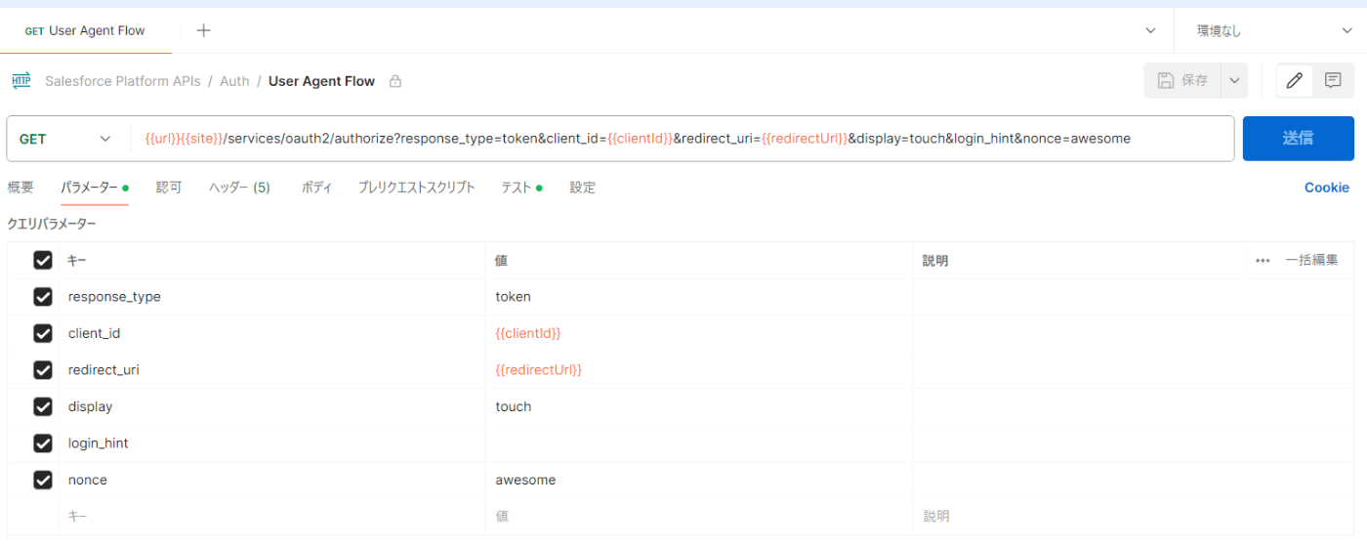Click the touch value cell
Viewport: 1367px width, 547px height.
coord(699,406)
